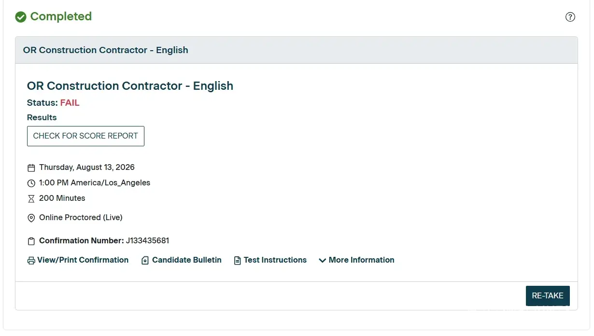This screenshot has width=594, height=336.
Task: Click the chevron arrow beside More Information
Action: pos(322,260)
